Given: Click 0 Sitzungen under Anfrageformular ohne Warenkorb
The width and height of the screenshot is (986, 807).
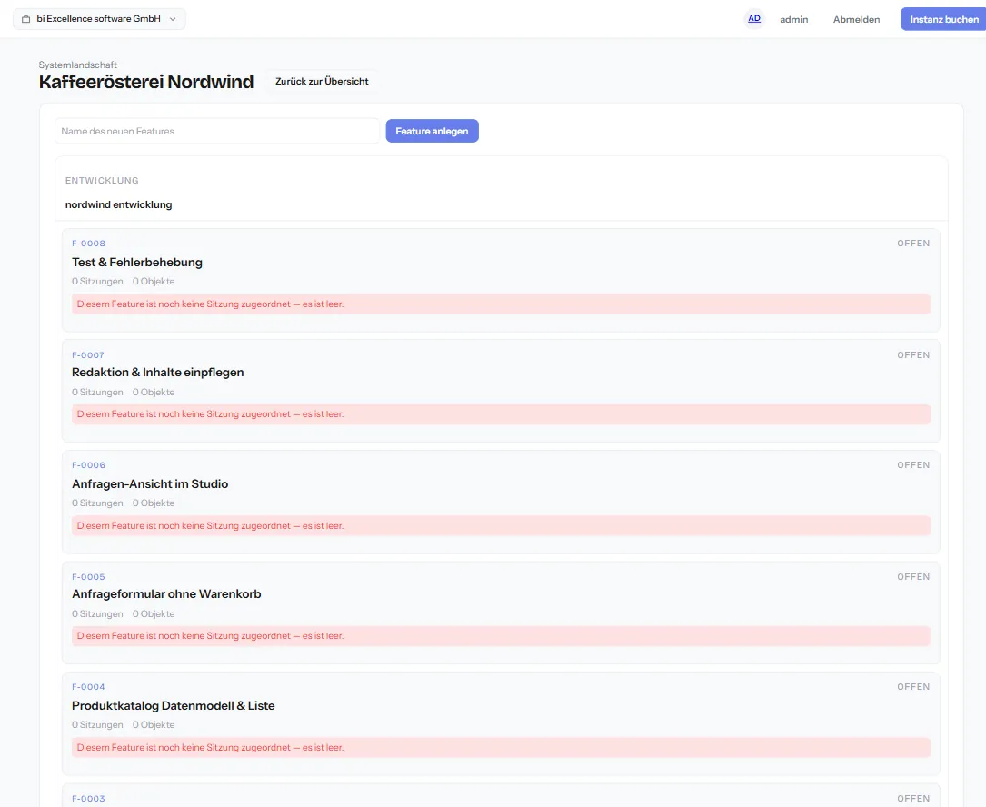Looking at the screenshot, I should pos(97,614).
